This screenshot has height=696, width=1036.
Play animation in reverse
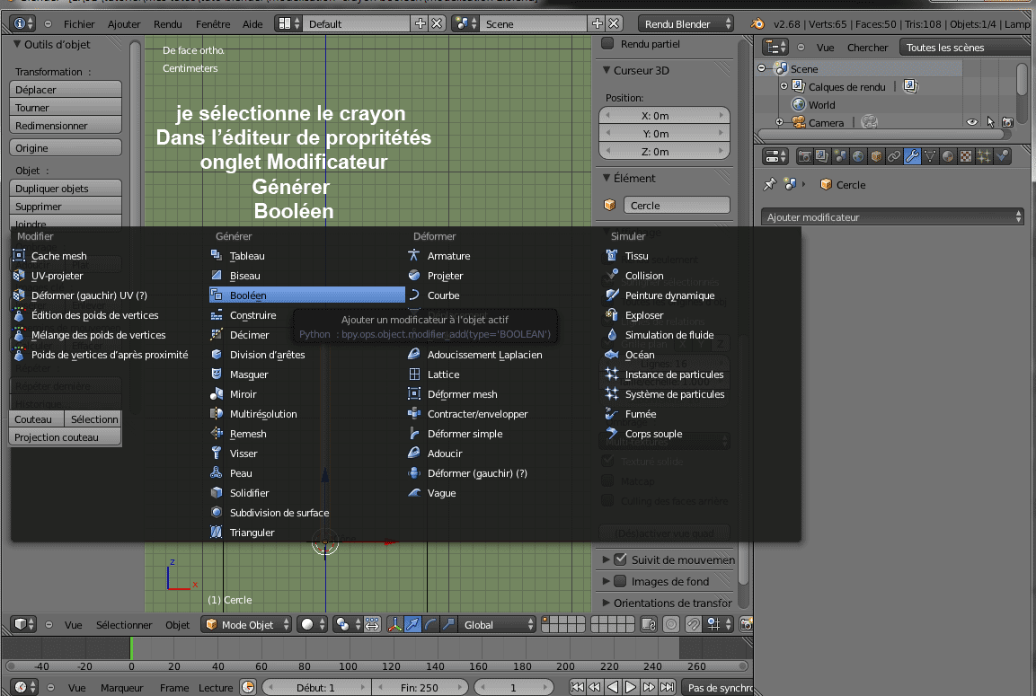[613, 687]
